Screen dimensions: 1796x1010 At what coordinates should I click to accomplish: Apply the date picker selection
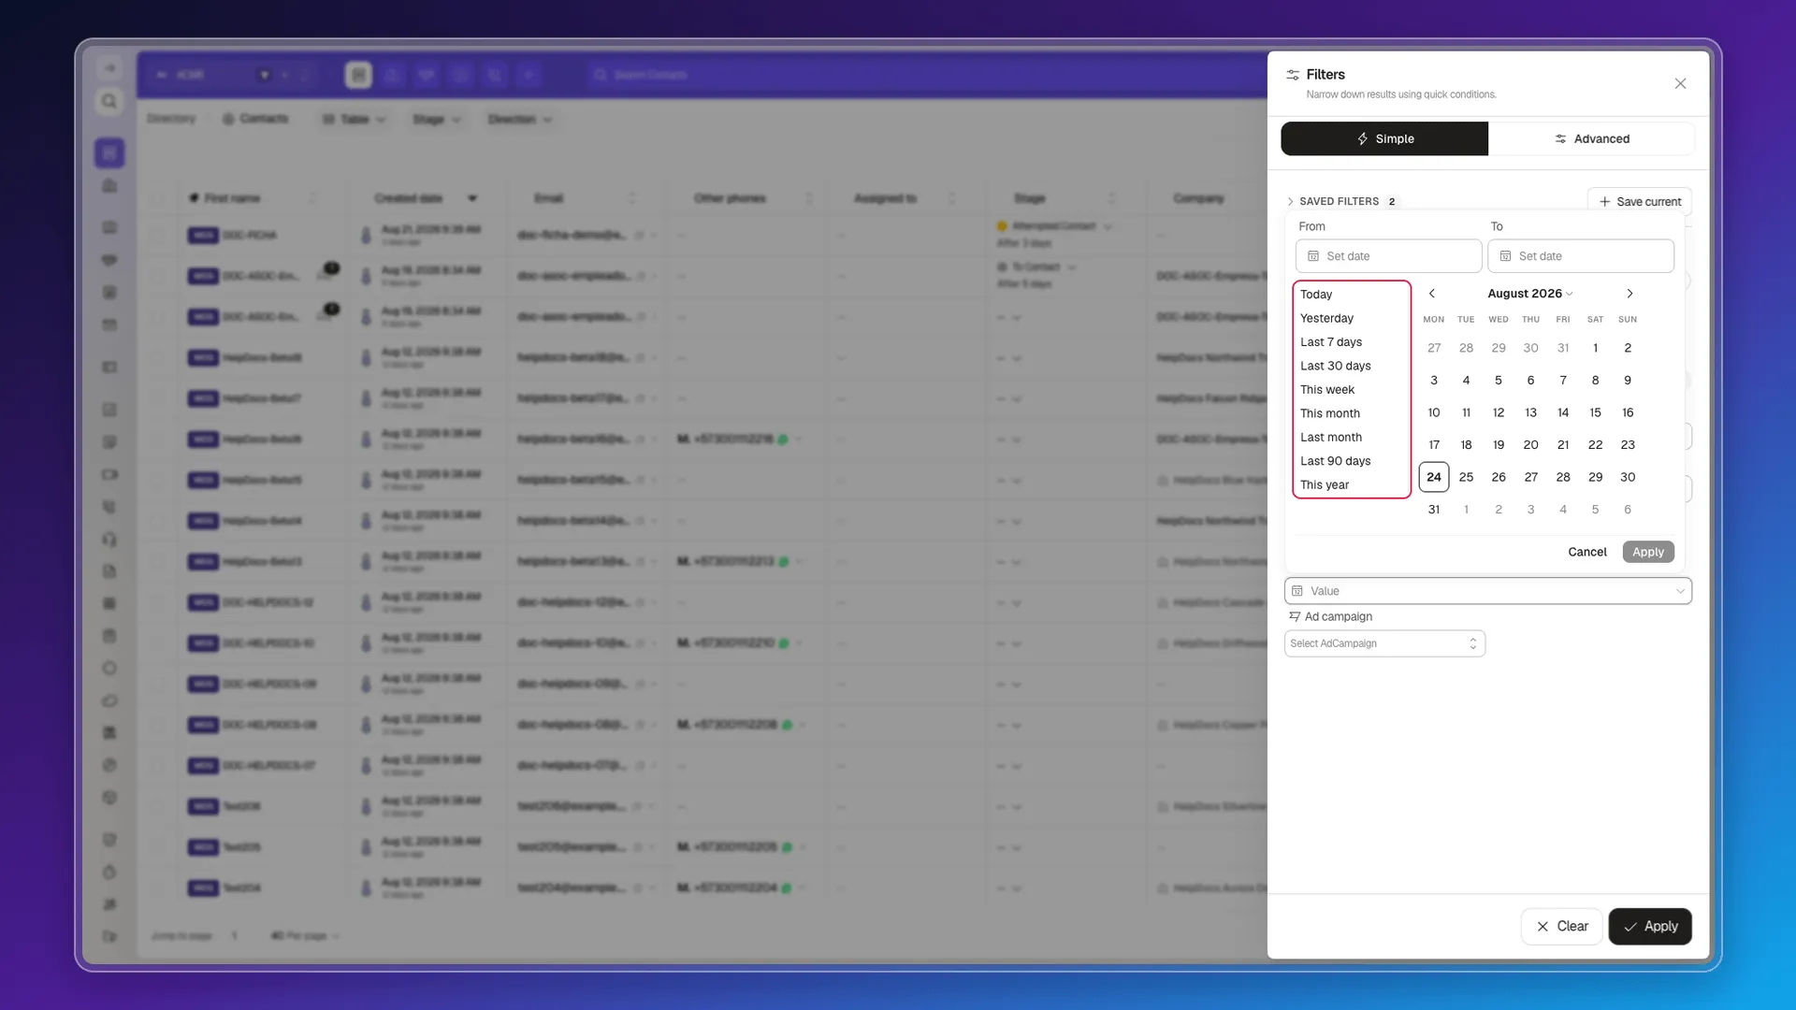[1648, 552]
